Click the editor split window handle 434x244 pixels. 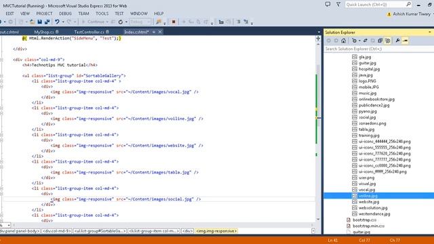318,39
